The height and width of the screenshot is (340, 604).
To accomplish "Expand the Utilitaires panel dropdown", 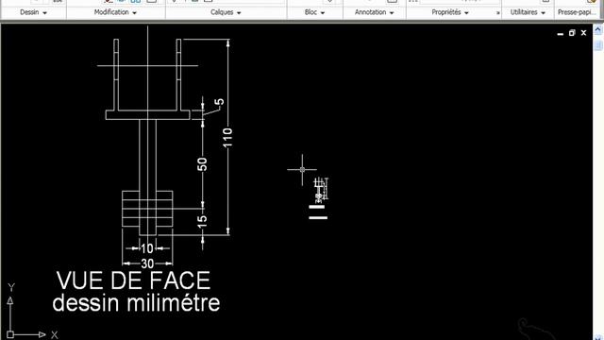I will click(x=528, y=12).
